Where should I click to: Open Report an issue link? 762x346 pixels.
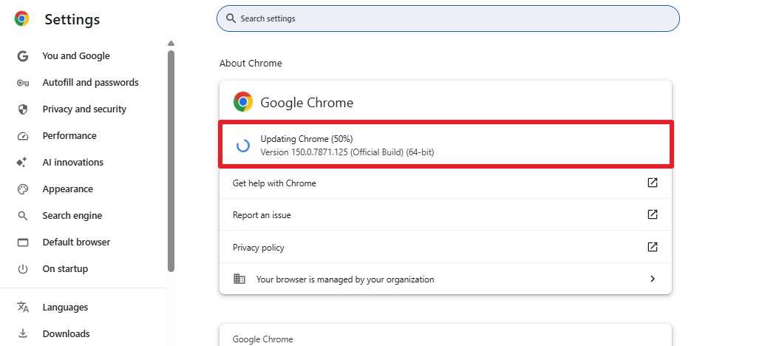(x=262, y=215)
